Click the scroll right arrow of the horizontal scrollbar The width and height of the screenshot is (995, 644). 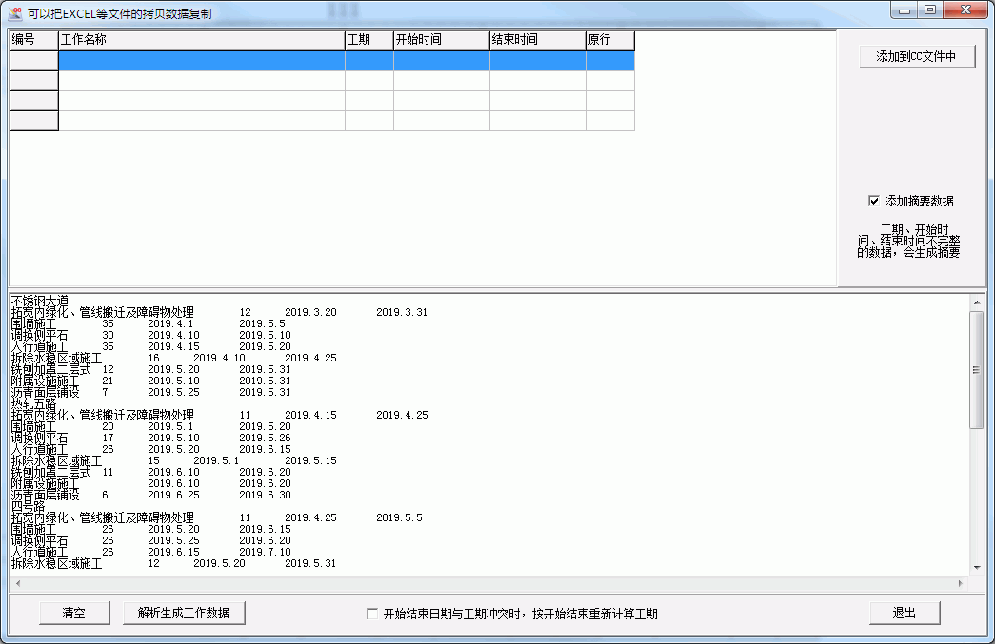coord(960,583)
